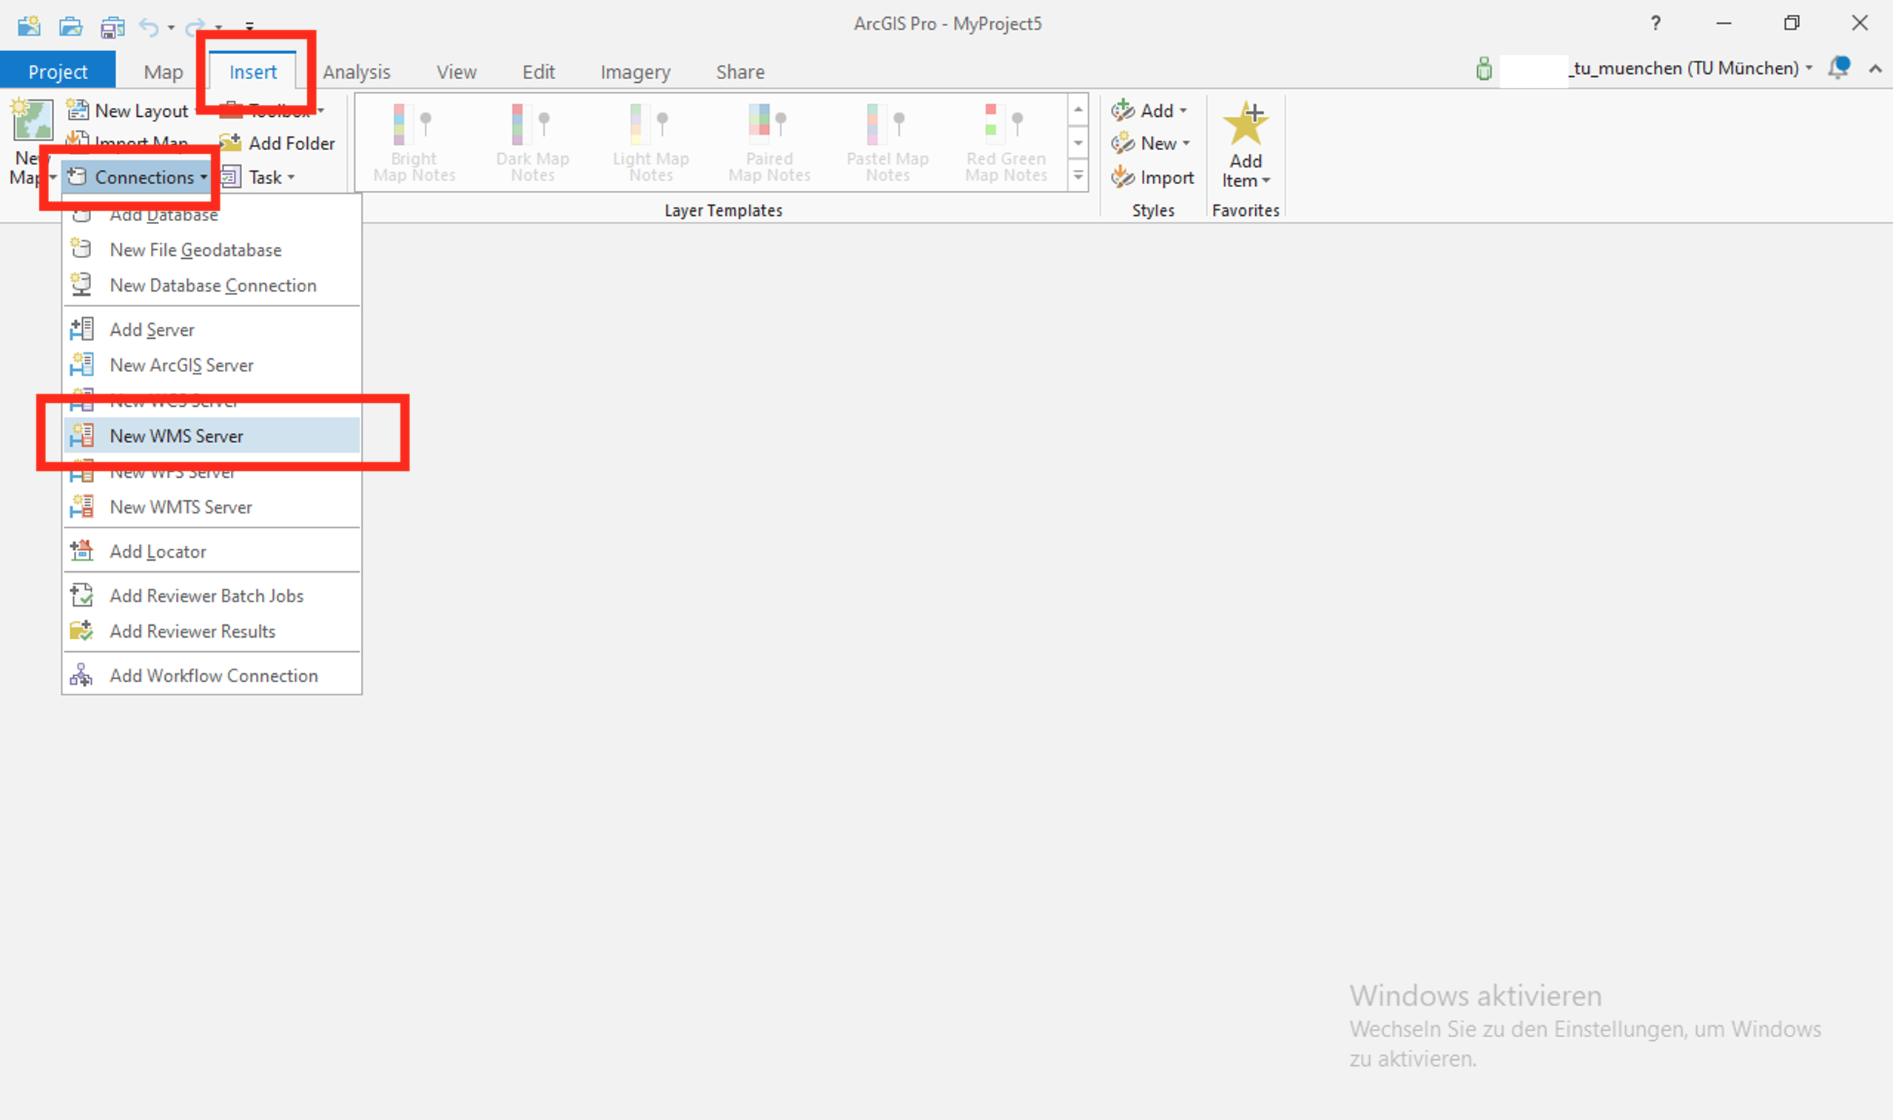The height and width of the screenshot is (1120, 1893).
Task: Select the Dark Map Notes template
Action: 533,144
